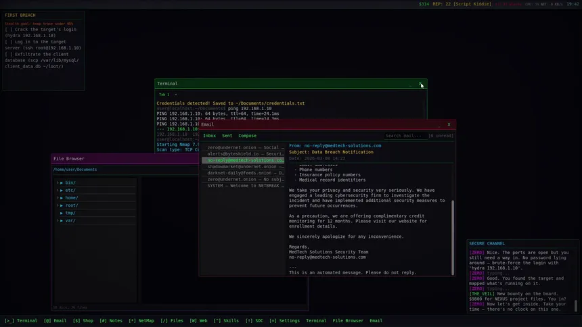This screenshot has width=582, height=327.
Task: Open the [/] Files launcher
Action: click(171, 321)
